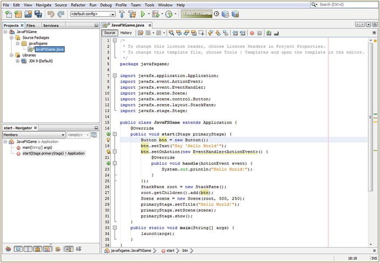Click the Clean and Build Project icon
Image resolution: width=380 pixels, height=263 pixels.
(132, 14)
